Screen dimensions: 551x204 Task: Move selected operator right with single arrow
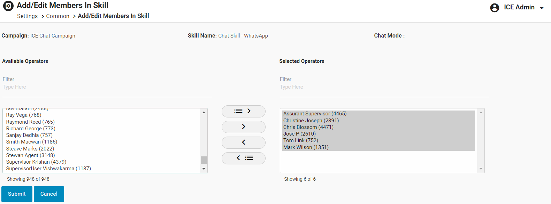point(243,127)
